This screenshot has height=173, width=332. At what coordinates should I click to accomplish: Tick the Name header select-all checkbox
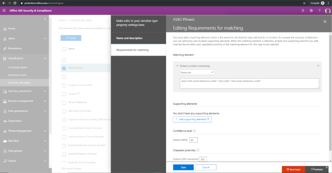point(64,49)
